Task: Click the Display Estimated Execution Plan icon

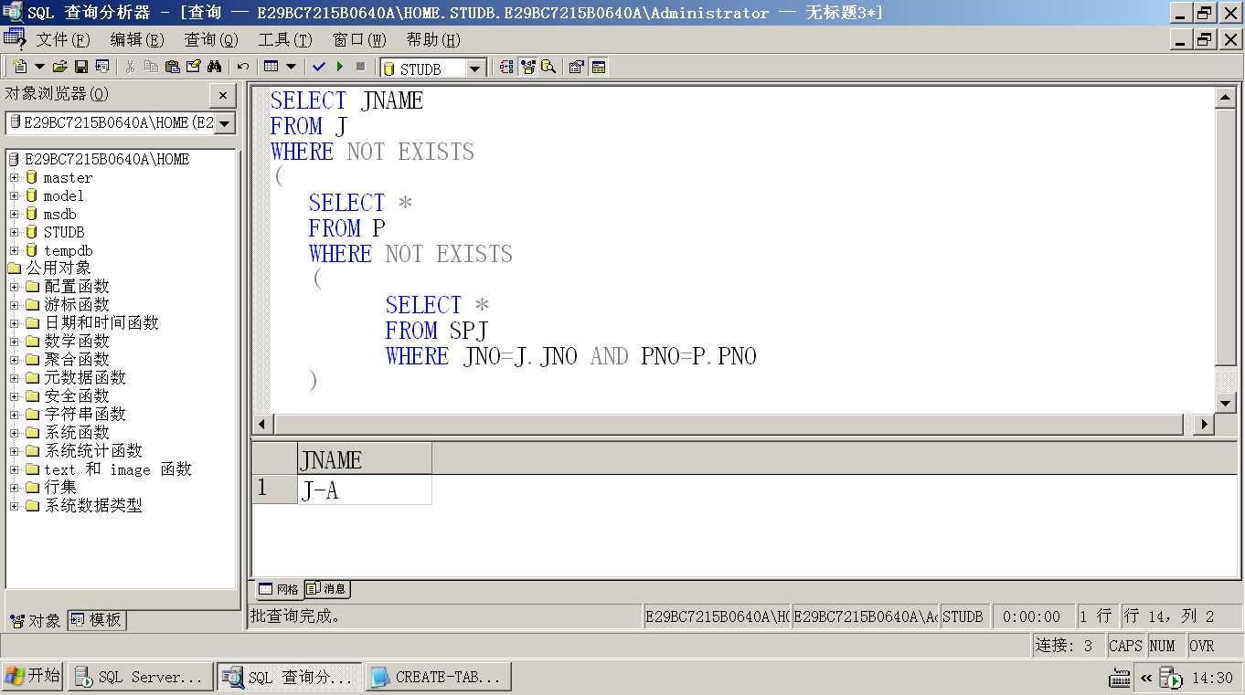Action: [x=506, y=67]
